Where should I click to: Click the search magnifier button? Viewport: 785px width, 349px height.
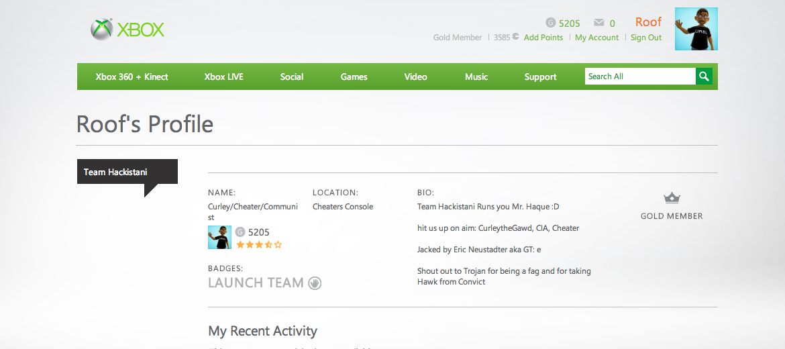click(x=704, y=76)
